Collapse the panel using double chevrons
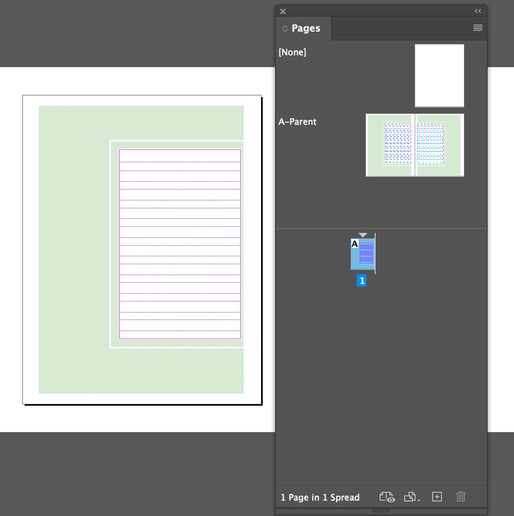 pyautogui.click(x=478, y=11)
